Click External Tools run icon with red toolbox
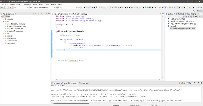 pos(150,8)
